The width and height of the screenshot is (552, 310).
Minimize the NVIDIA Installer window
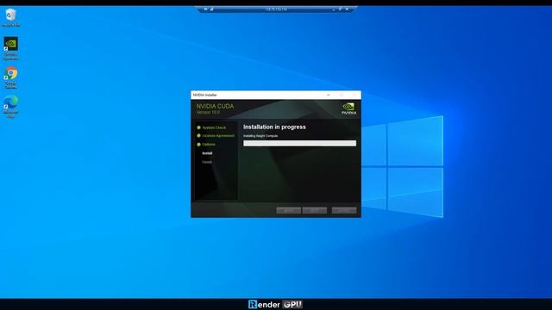[x=329, y=95]
